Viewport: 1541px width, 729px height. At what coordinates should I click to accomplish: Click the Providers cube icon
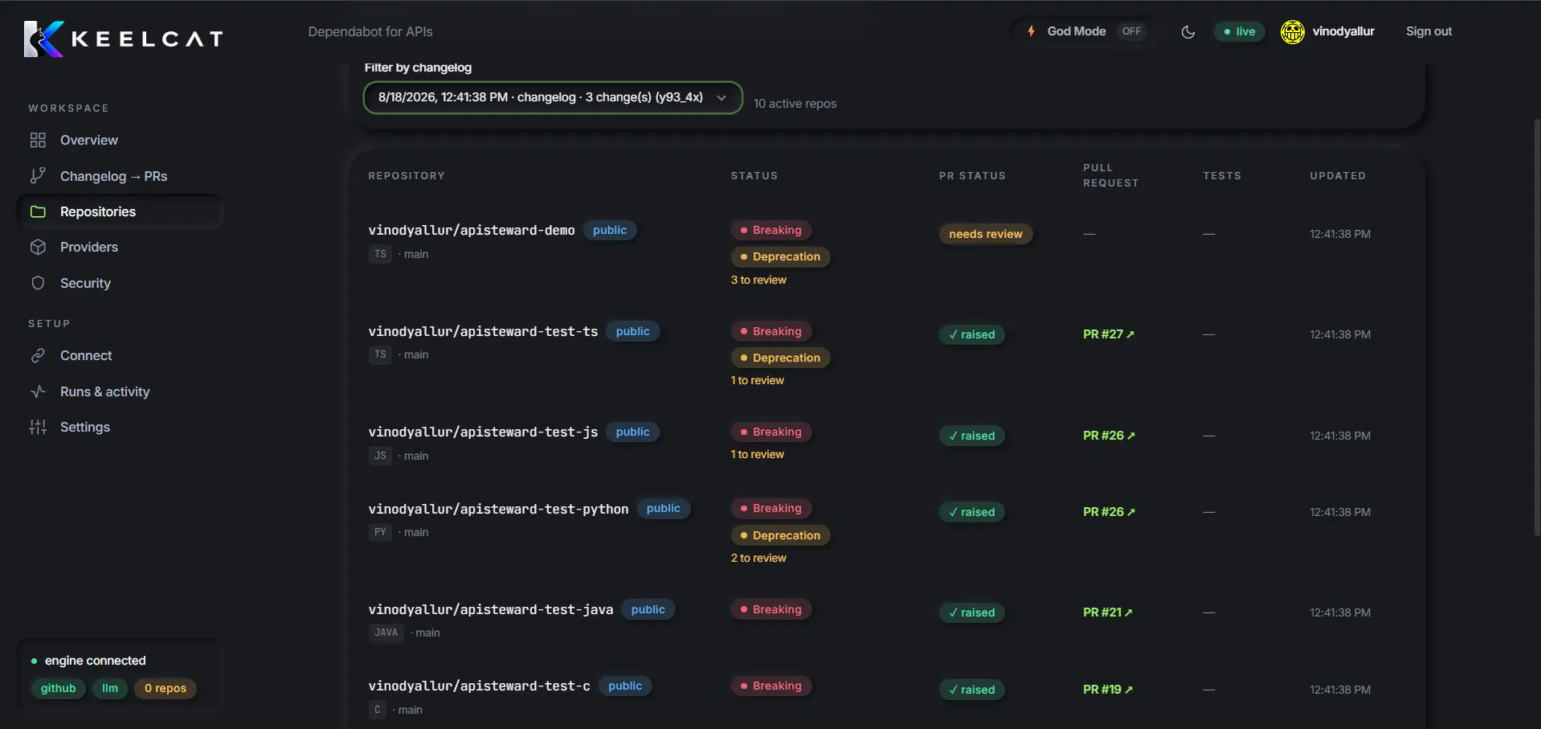[38, 248]
